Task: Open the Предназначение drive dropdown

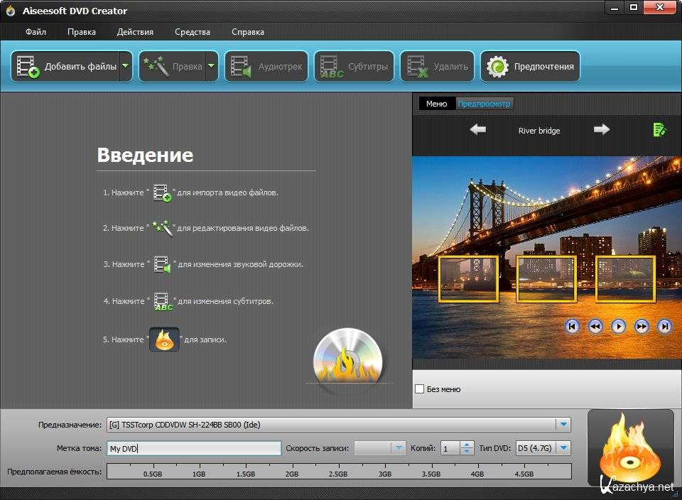Action: pyautogui.click(x=563, y=425)
